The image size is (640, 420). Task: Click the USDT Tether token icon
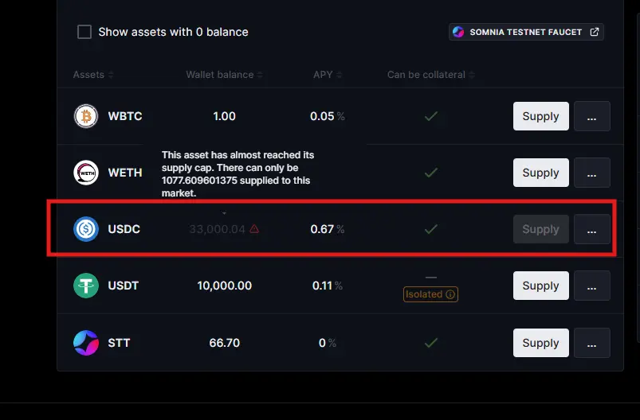86,286
